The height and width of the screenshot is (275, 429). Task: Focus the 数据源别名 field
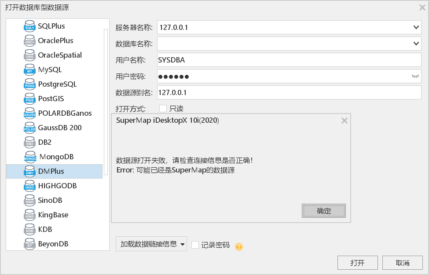point(289,92)
